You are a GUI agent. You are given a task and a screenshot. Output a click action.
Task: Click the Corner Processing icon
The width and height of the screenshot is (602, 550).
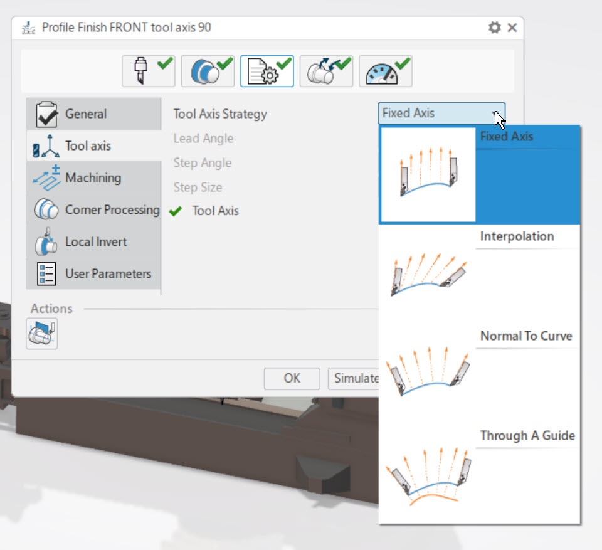(x=46, y=209)
